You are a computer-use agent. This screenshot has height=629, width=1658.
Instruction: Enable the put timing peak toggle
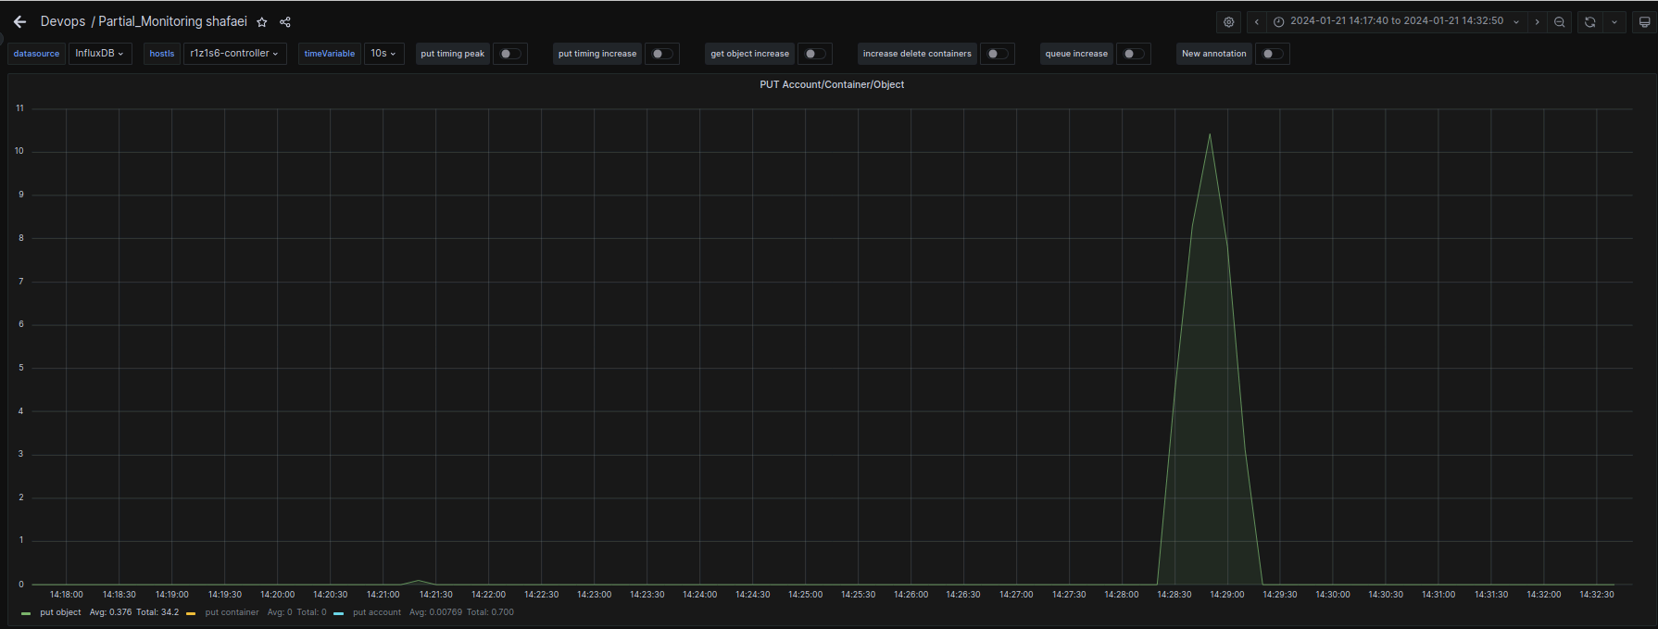coord(509,54)
